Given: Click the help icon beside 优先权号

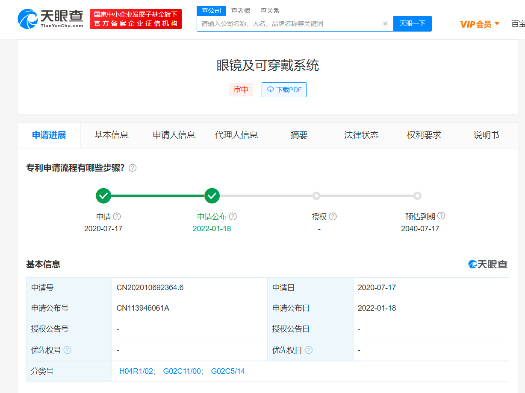Looking at the screenshot, I should point(68,350).
